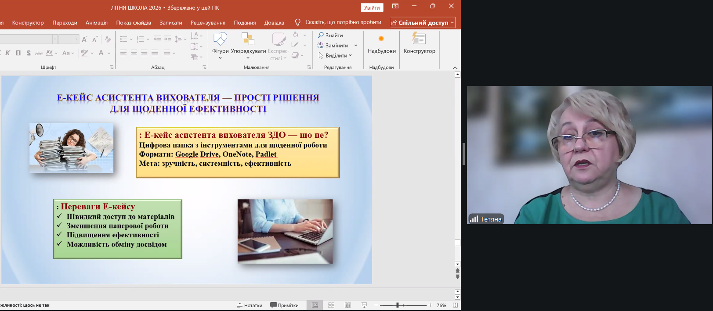
Task: Center the text
Action: coord(134,53)
